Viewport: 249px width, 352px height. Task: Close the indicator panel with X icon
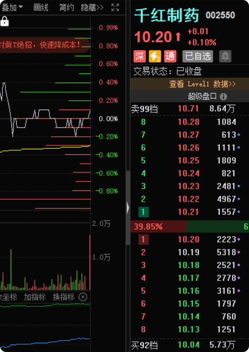[83, 297]
